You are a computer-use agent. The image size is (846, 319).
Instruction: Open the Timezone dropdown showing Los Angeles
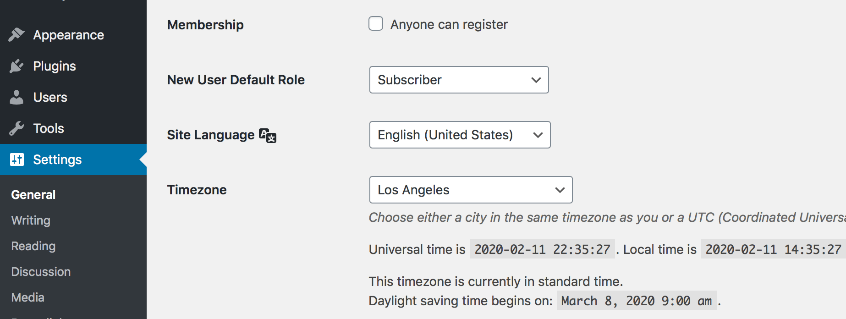[x=470, y=190]
